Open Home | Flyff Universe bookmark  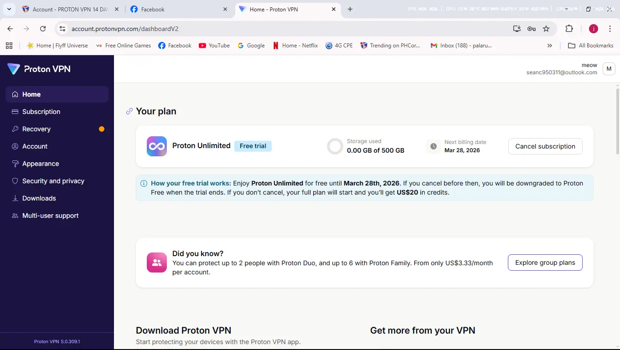pyautogui.click(x=57, y=46)
